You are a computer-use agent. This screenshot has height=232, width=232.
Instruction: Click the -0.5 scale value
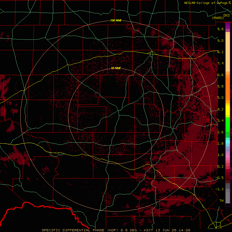tap(219, 178)
